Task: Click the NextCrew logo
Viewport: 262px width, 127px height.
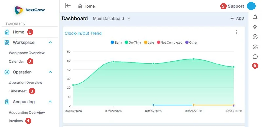Action: click(x=29, y=10)
